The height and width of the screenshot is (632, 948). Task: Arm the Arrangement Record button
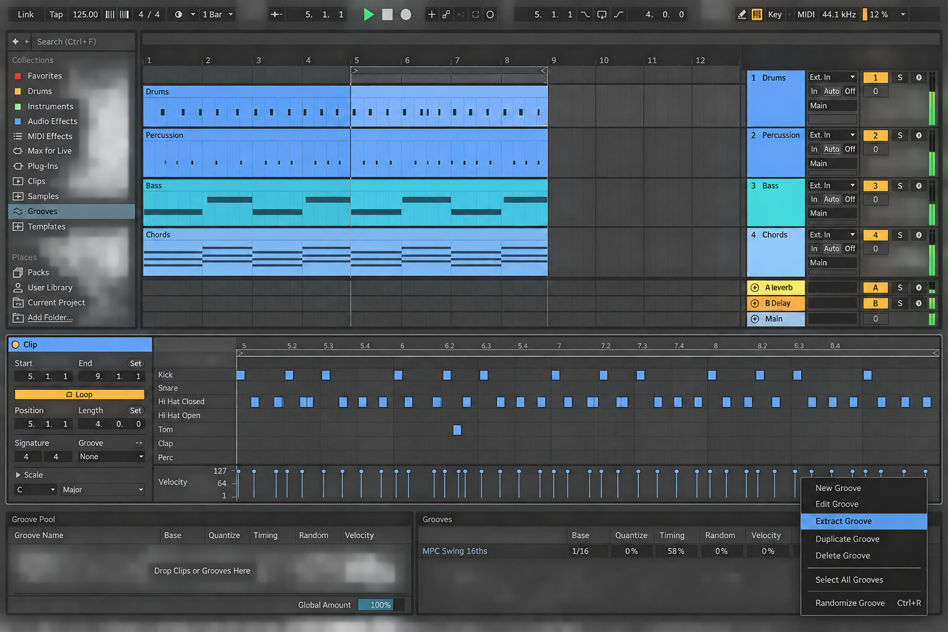point(405,14)
